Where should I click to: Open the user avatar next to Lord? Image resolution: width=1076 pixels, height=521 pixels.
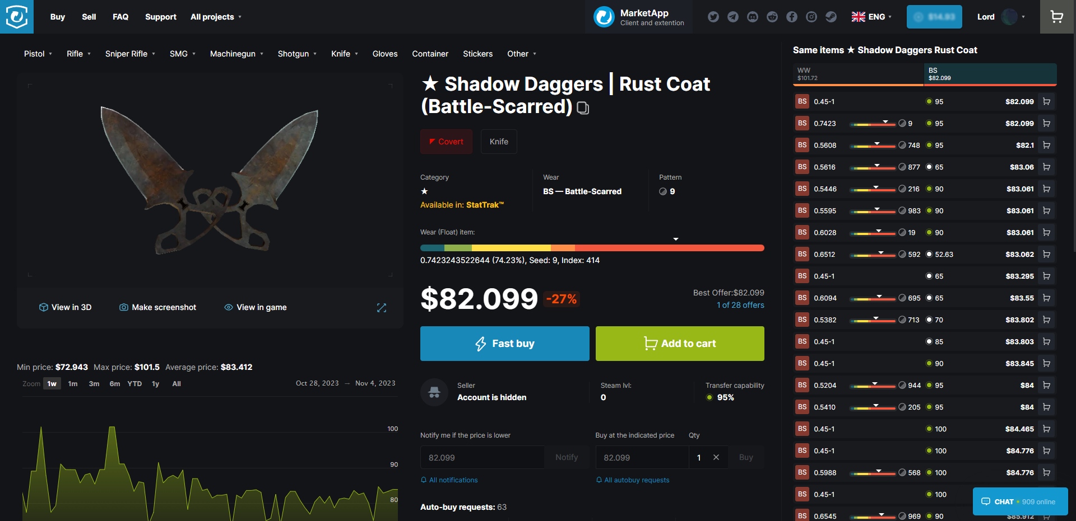click(1009, 17)
